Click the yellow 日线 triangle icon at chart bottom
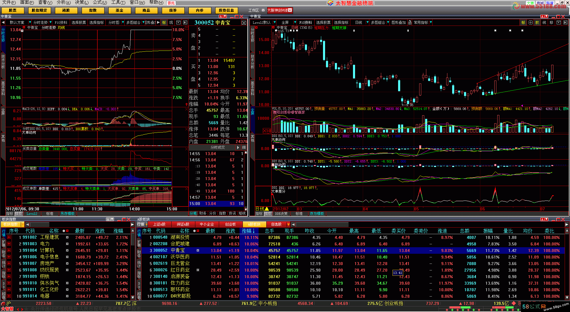The height and width of the screenshot is (312, 570). click(267, 209)
